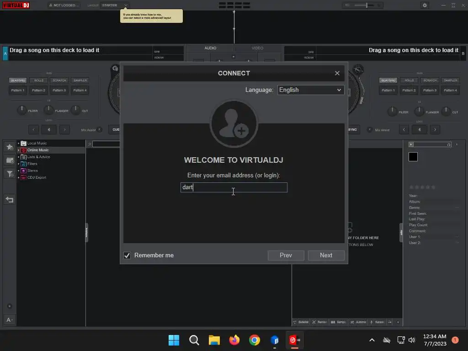The height and width of the screenshot is (351, 468).
Task: Open File Explorer from taskbar
Action: pyautogui.click(x=214, y=340)
